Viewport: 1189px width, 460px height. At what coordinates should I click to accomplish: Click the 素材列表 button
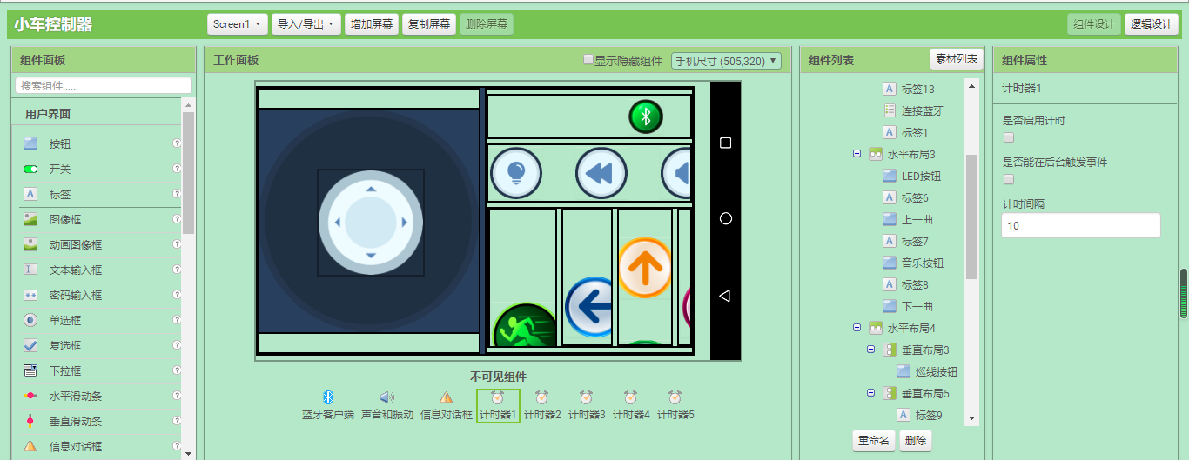[957, 59]
